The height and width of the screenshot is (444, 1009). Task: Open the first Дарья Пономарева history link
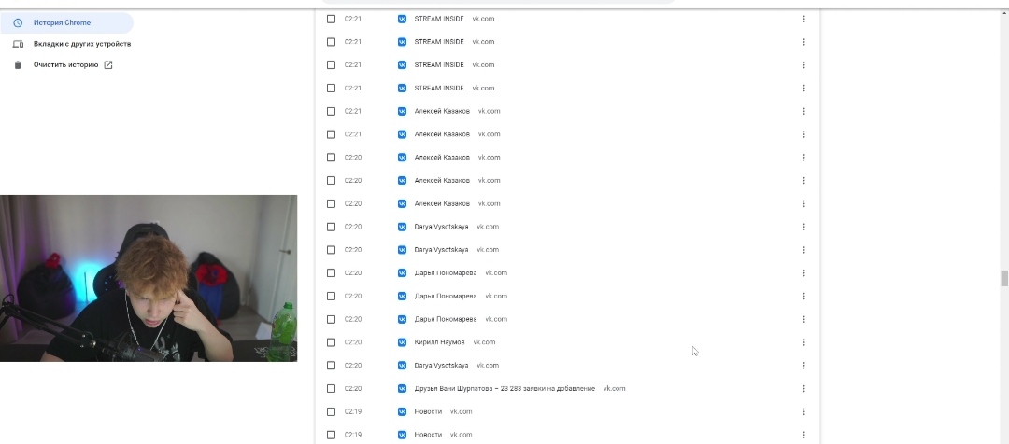(446, 273)
